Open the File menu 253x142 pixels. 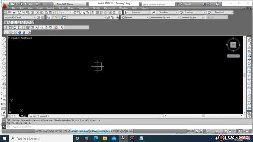[x=14, y=8]
